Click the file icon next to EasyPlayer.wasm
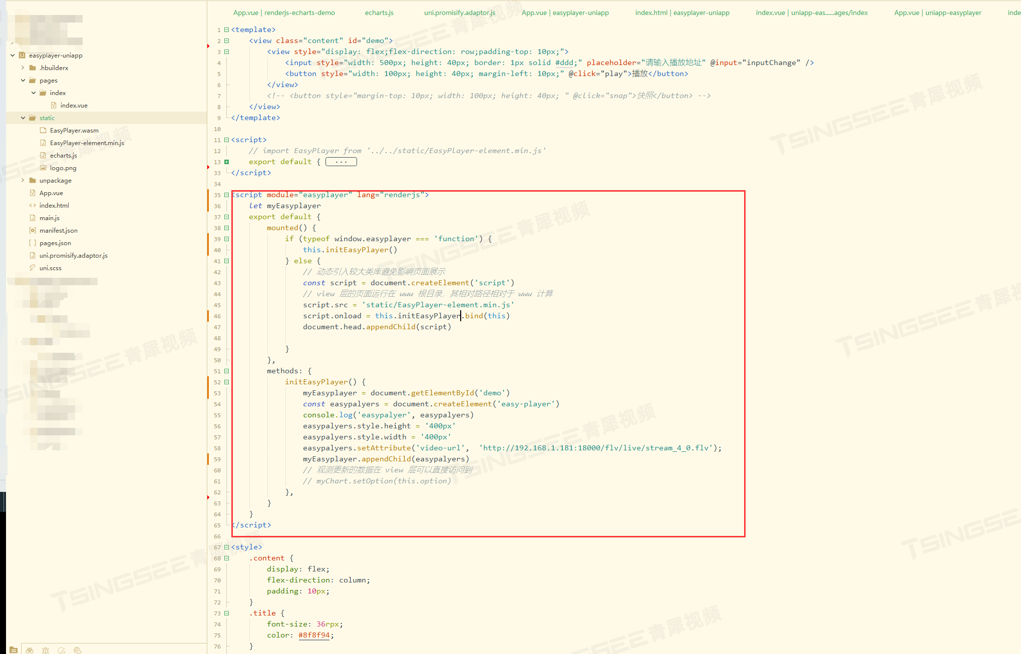Screen dimensions: 1021x654 (x=43, y=130)
